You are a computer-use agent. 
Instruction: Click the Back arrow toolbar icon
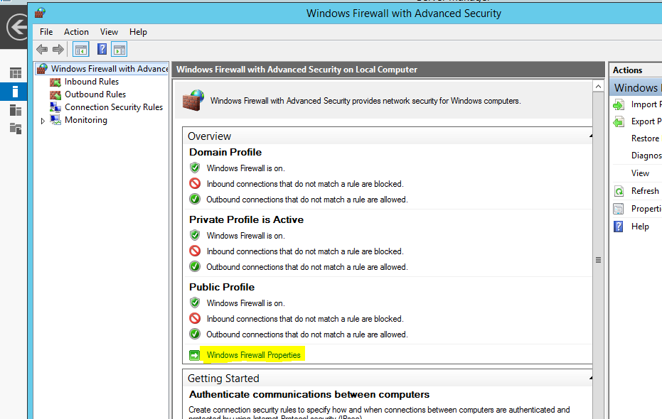pos(42,49)
